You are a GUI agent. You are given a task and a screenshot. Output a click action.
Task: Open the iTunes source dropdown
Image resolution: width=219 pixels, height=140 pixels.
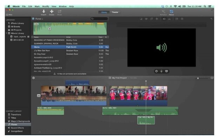[x=38, y=19]
